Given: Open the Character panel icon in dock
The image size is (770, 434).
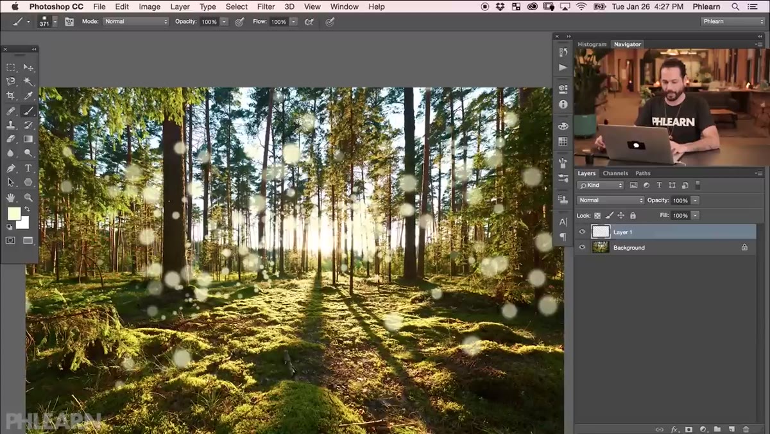Looking at the screenshot, I should pyautogui.click(x=563, y=222).
